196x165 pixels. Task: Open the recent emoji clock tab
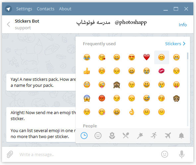tap(84, 135)
